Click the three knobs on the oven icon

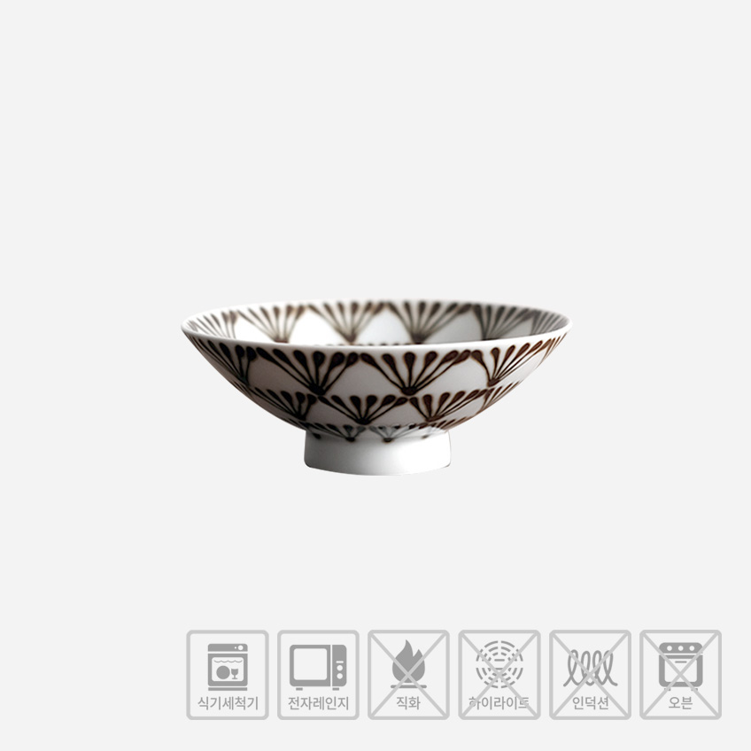click(680, 649)
